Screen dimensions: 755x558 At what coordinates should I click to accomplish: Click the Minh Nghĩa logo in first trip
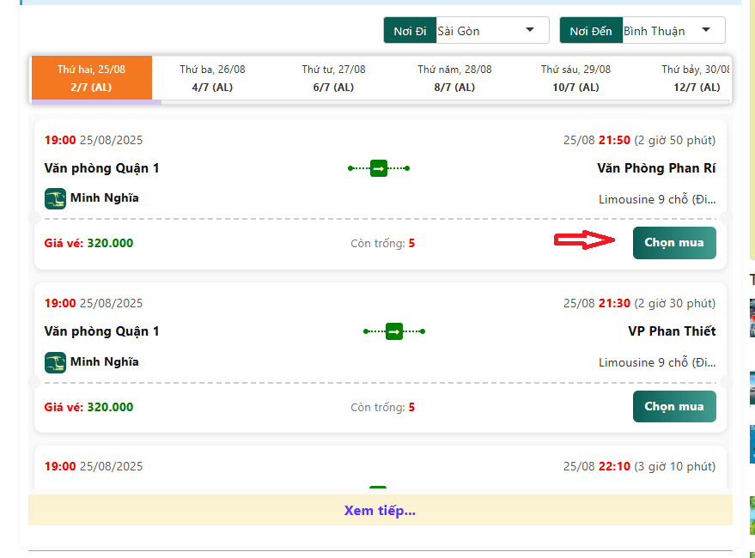(x=55, y=198)
